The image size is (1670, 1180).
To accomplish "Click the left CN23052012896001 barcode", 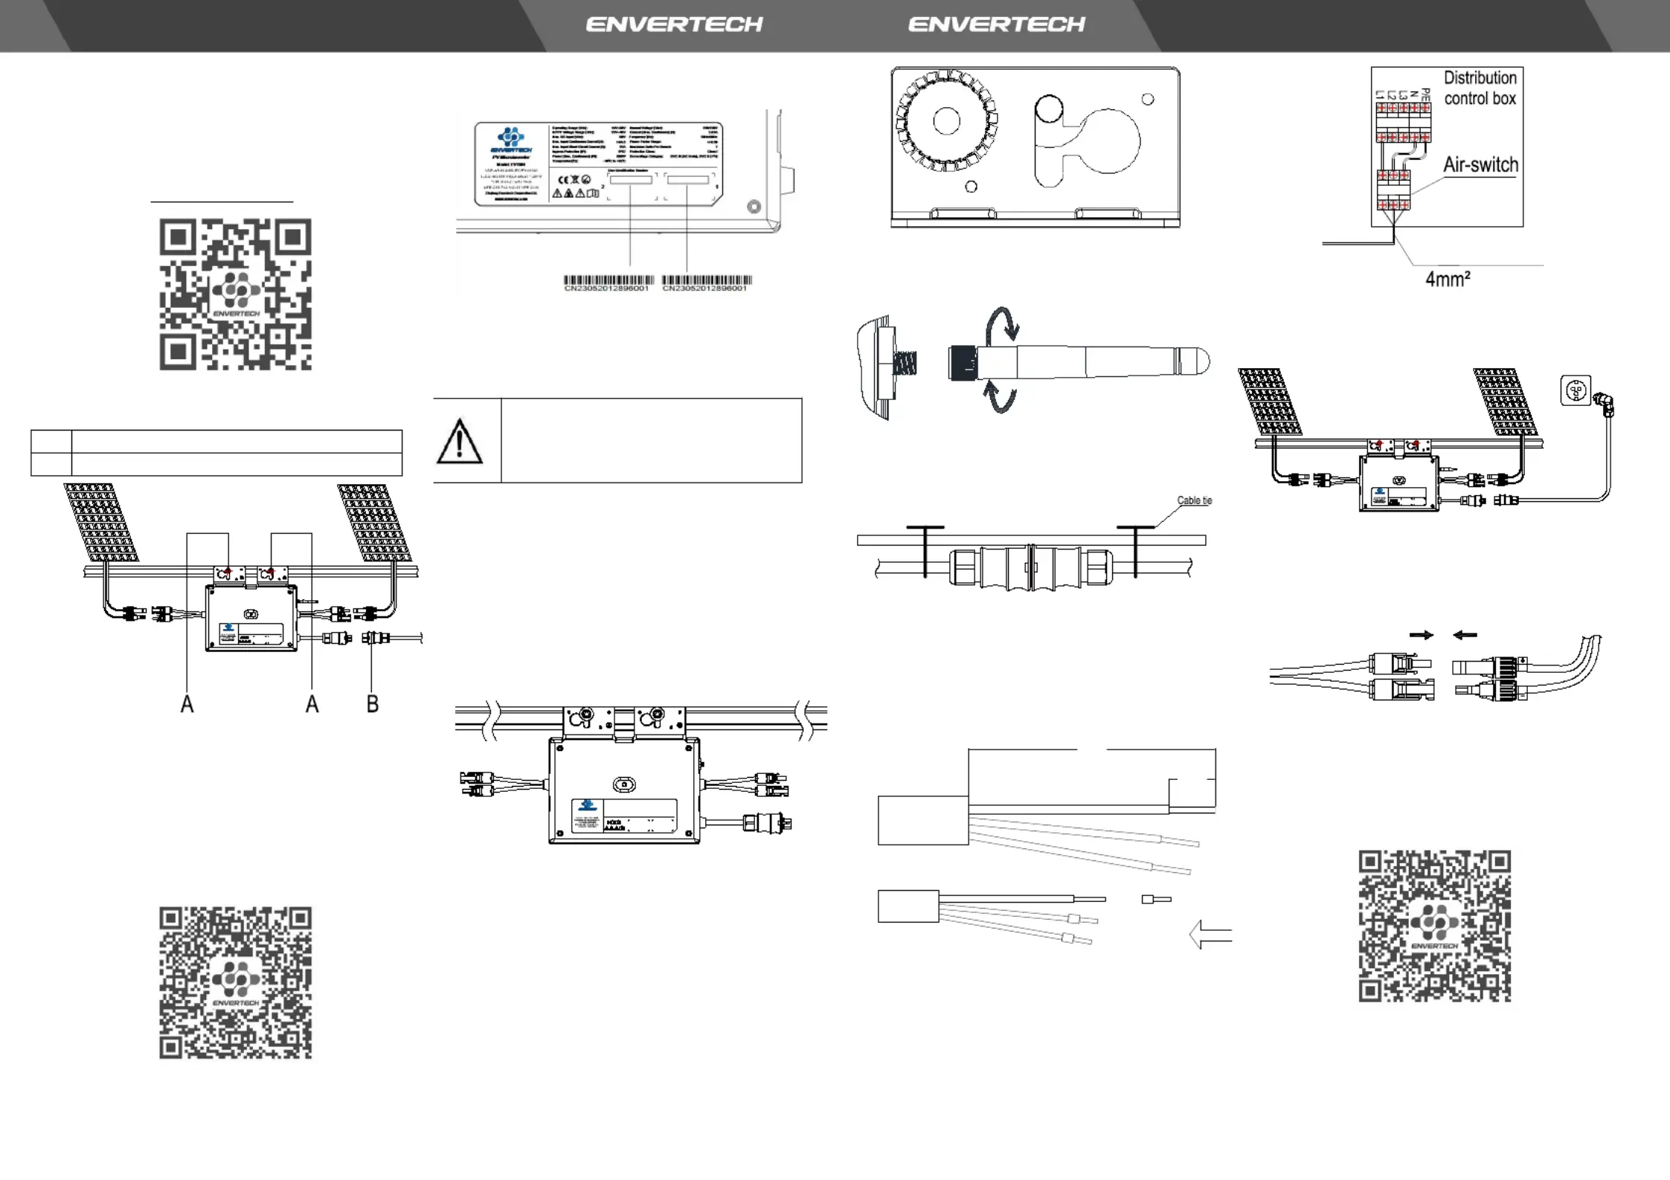I will [608, 283].
